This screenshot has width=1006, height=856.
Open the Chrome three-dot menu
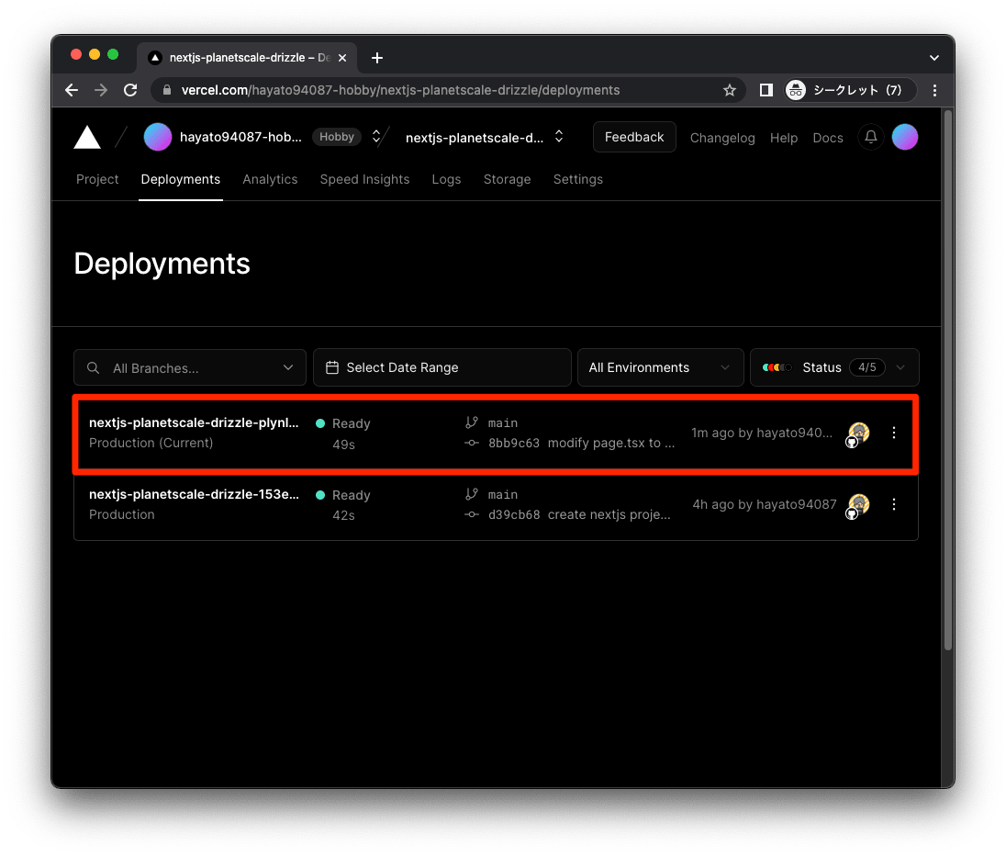point(934,90)
